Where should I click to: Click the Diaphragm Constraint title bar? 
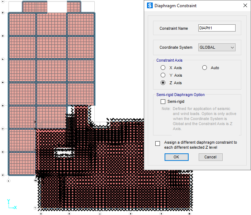197,6
